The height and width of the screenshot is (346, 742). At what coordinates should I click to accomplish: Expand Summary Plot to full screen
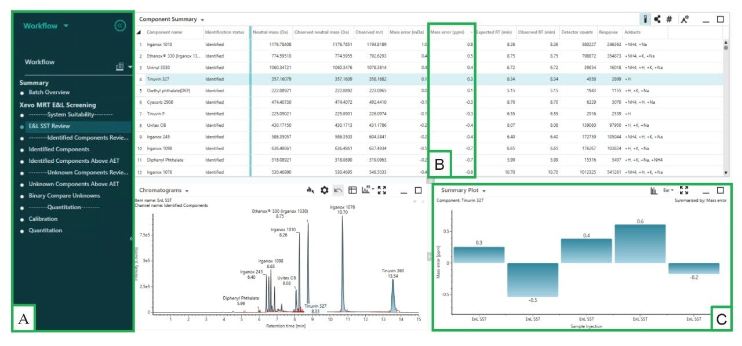click(684, 190)
